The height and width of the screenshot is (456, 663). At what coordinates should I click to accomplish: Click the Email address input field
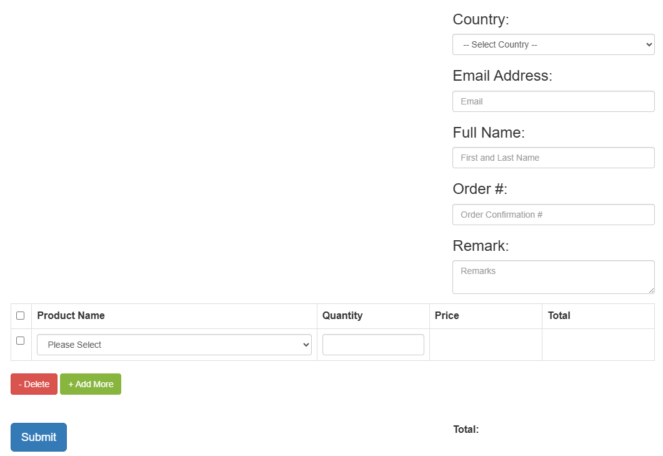pyautogui.click(x=554, y=101)
